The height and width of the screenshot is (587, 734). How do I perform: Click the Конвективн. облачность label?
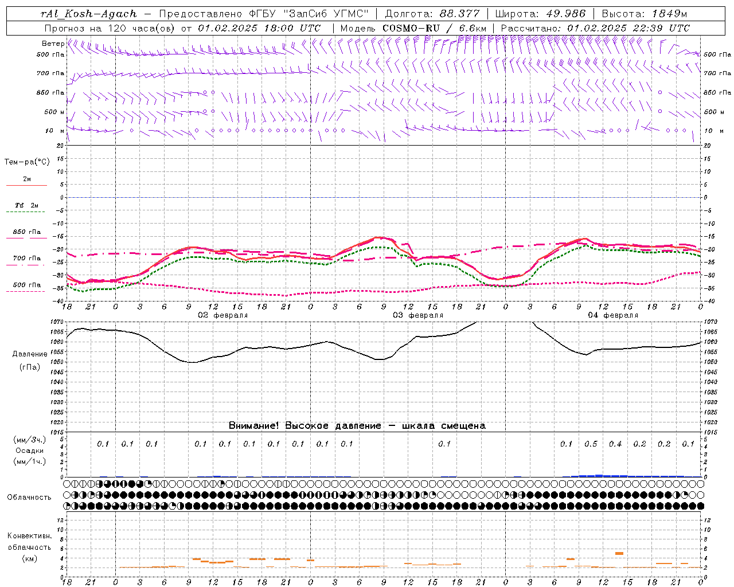point(29,542)
